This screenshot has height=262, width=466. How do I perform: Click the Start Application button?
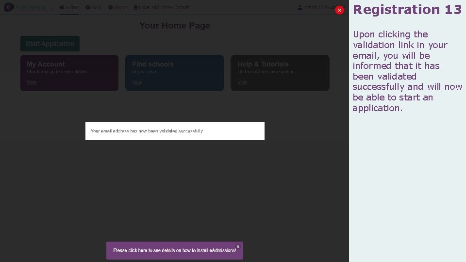pyautogui.click(x=50, y=44)
